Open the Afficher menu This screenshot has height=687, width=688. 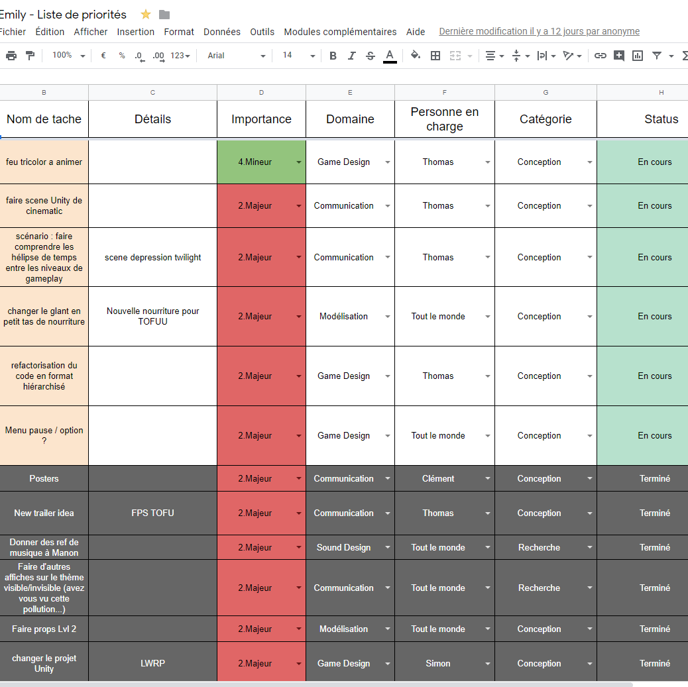(x=90, y=32)
